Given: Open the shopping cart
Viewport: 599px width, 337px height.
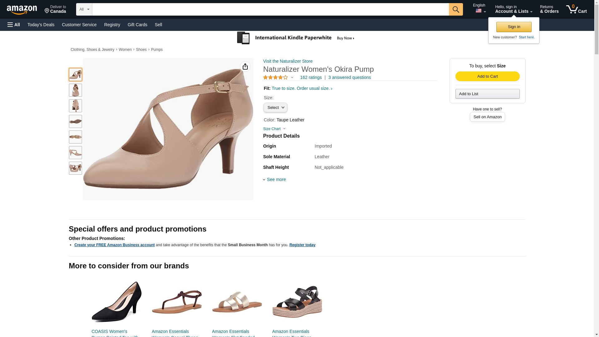Looking at the screenshot, I should tap(577, 9).
